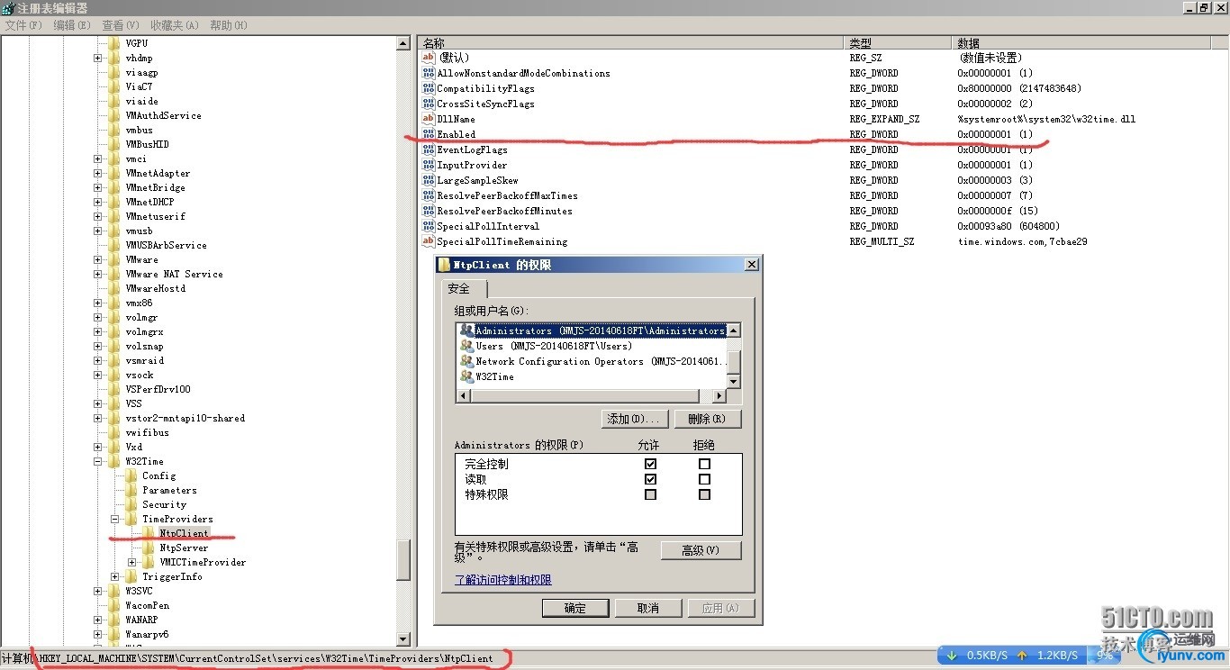
Task: Click the NtpClient folder icon in tree
Action: [148, 533]
